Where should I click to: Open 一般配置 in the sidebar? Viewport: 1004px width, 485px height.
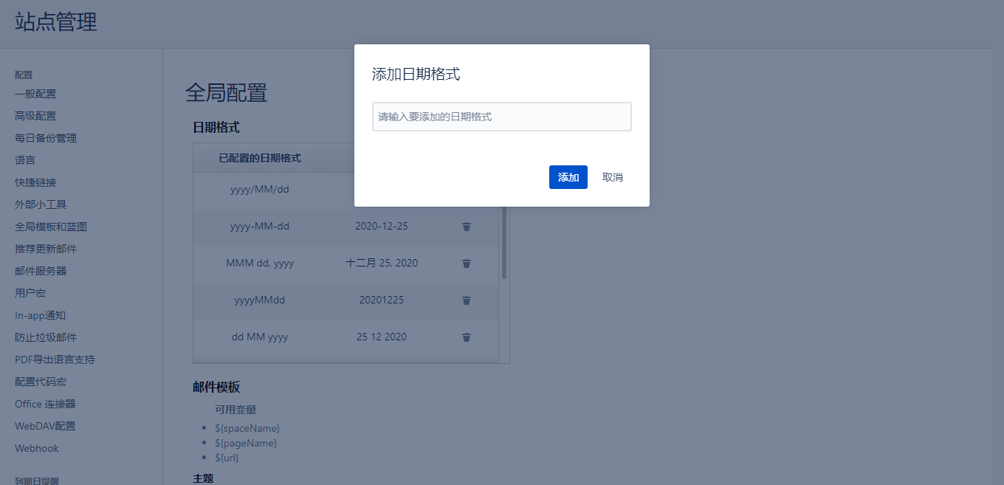pyautogui.click(x=35, y=94)
